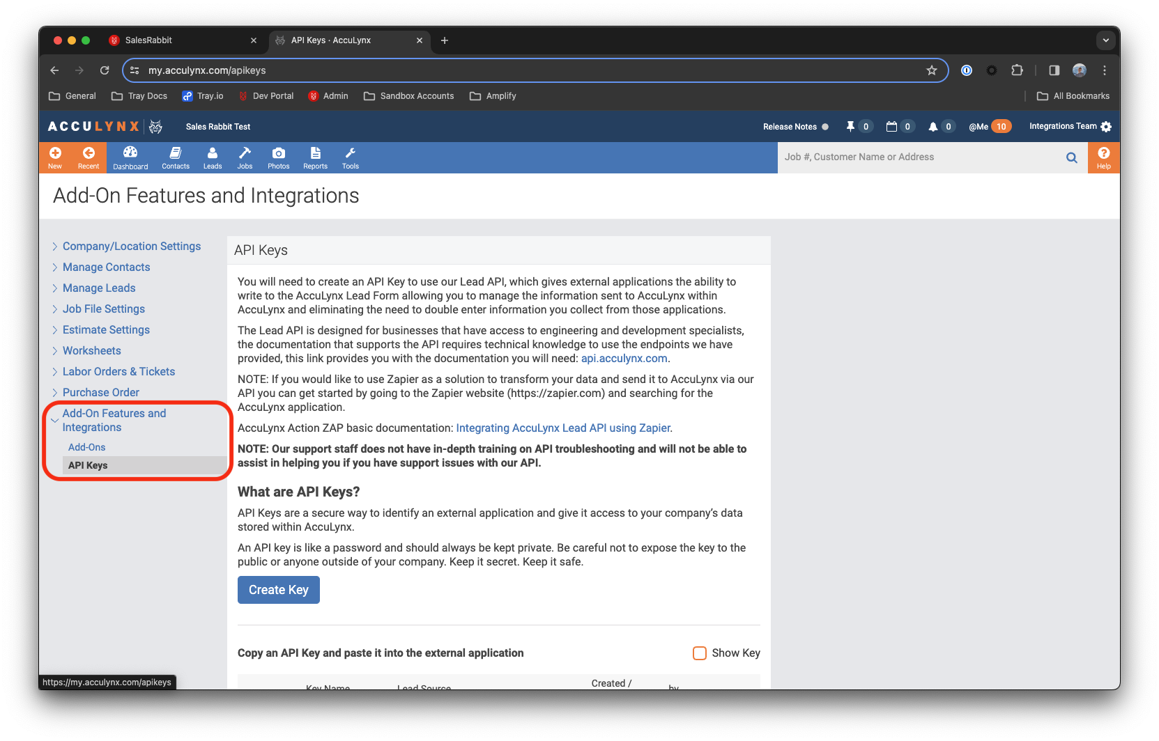Open the Help question mark icon
The height and width of the screenshot is (741, 1159).
point(1103,157)
